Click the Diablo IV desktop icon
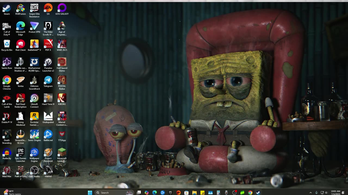This screenshot has height=195, width=348. tap(7, 118)
